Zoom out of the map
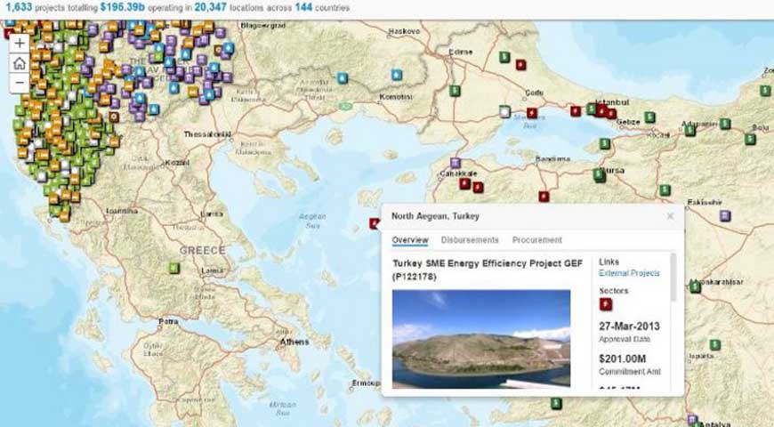Screen dimensions: 774x427 [x=19, y=84]
